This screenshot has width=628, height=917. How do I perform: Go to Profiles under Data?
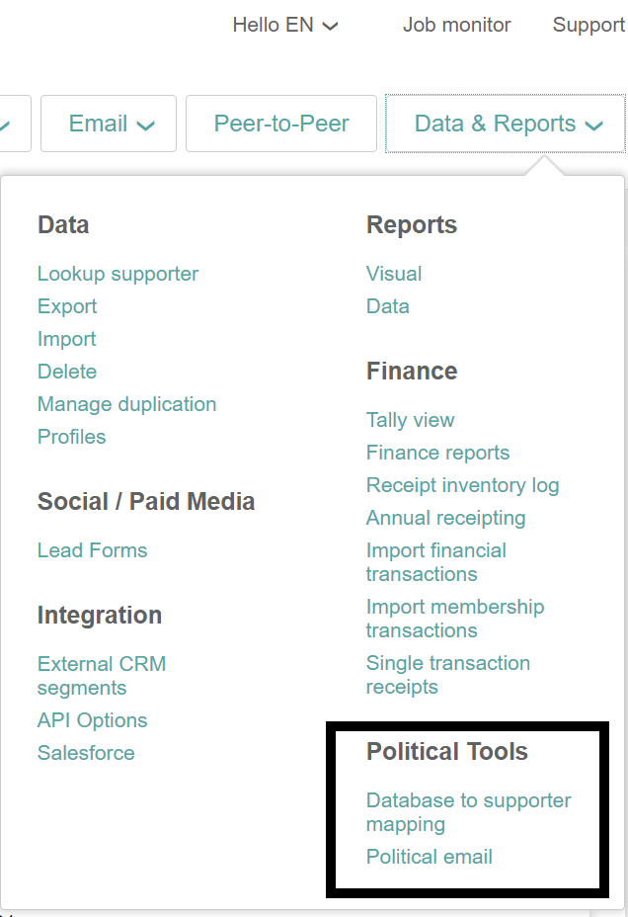click(x=71, y=437)
